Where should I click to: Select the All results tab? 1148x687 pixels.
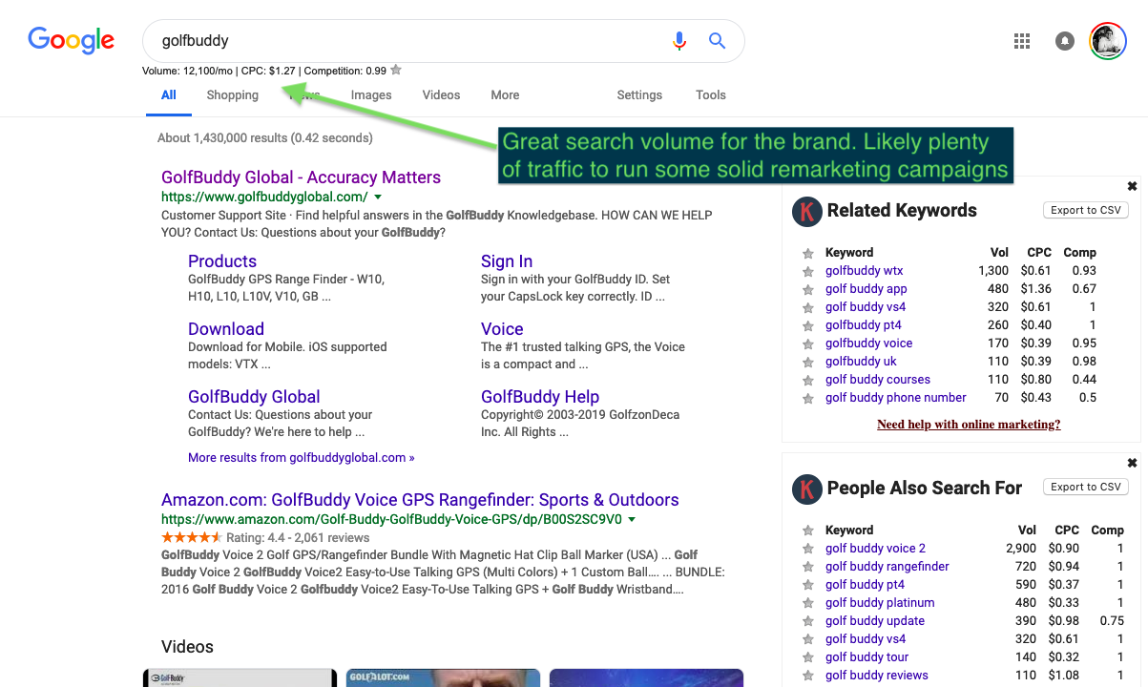169,95
